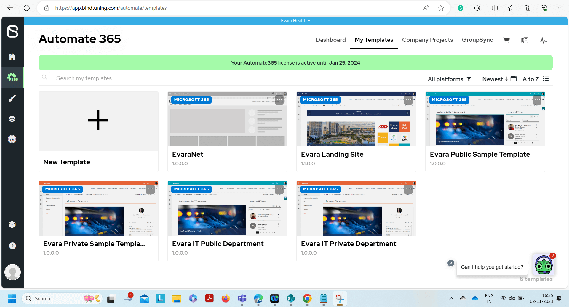569x307 pixels.
Task: Open GroupSync tab
Action: click(477, 40)
